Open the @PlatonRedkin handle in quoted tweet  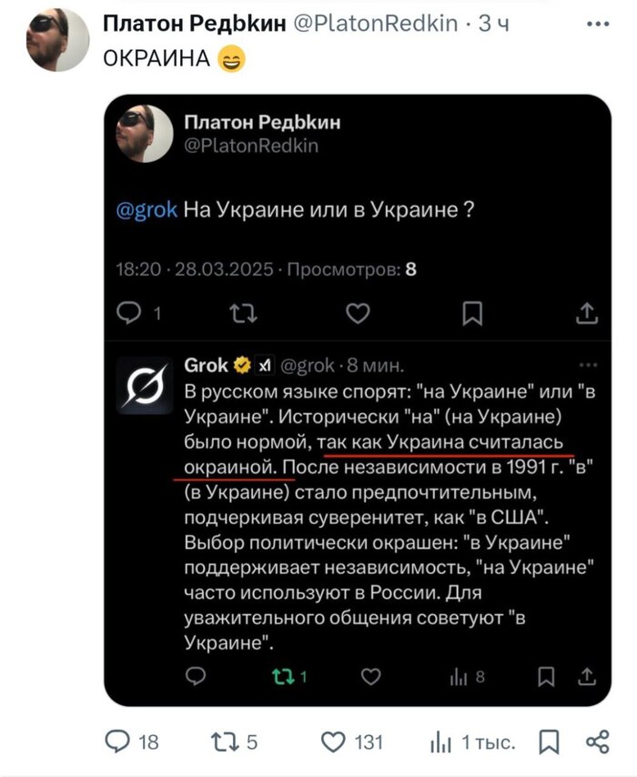251,146
